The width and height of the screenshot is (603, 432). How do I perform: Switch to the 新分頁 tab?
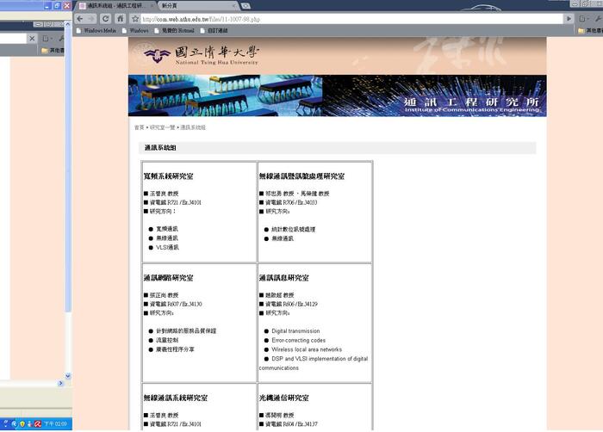click(x=197, y=6)
